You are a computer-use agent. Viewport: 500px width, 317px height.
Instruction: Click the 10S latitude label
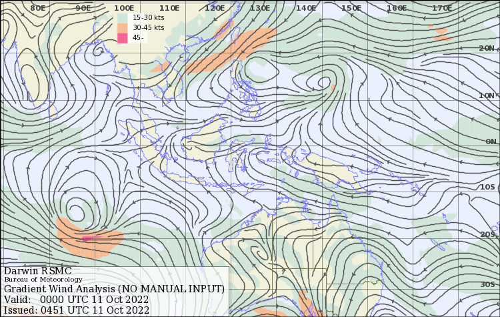click(x=487, y=188)
